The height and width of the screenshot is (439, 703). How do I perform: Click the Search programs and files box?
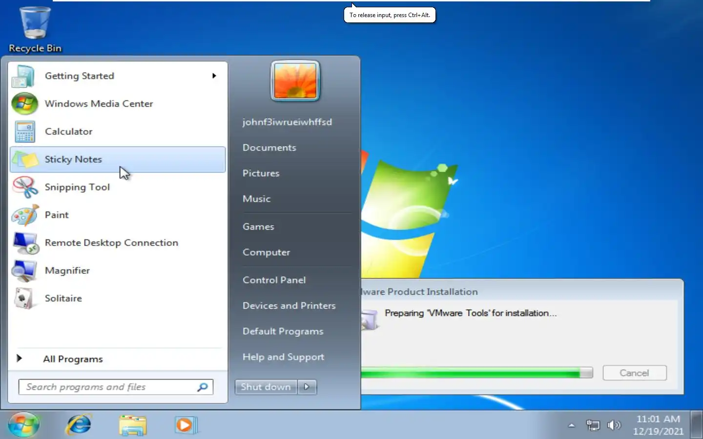point(116,387)
